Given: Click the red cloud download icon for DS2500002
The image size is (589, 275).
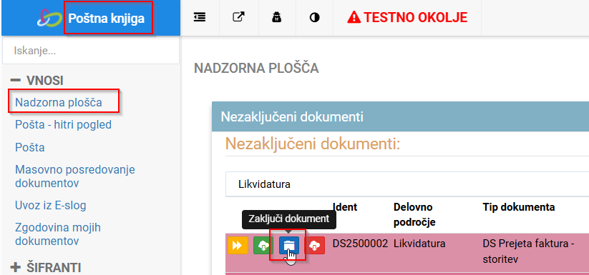Looking at the screenshot, I should (x=314, y=246).
